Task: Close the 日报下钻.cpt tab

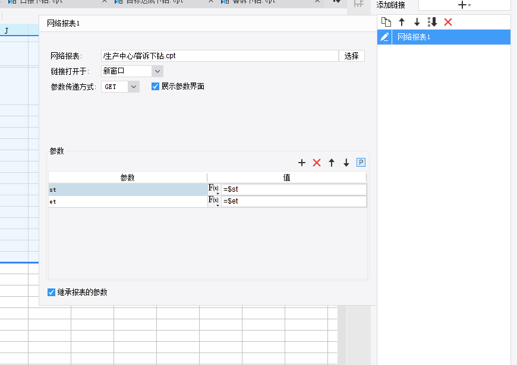Action: coord(105,2)
